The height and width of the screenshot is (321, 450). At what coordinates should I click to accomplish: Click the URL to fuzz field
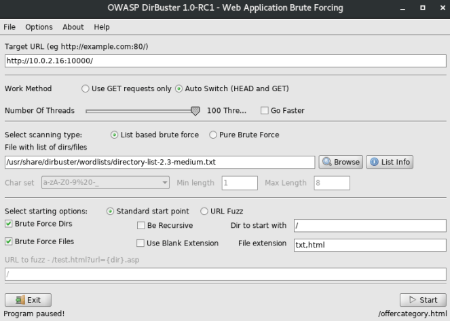click(225, 274)
